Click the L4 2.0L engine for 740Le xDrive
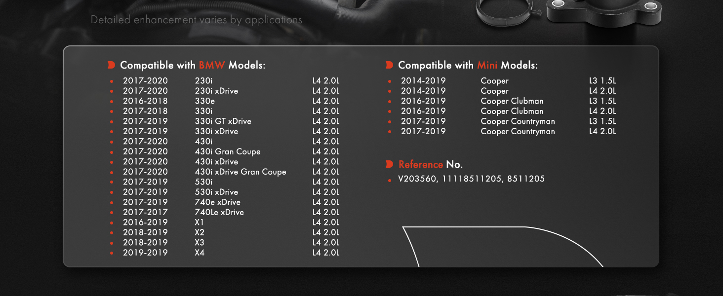Image resolution: width=723 pixels, height=296 pixels. (326, 212)
